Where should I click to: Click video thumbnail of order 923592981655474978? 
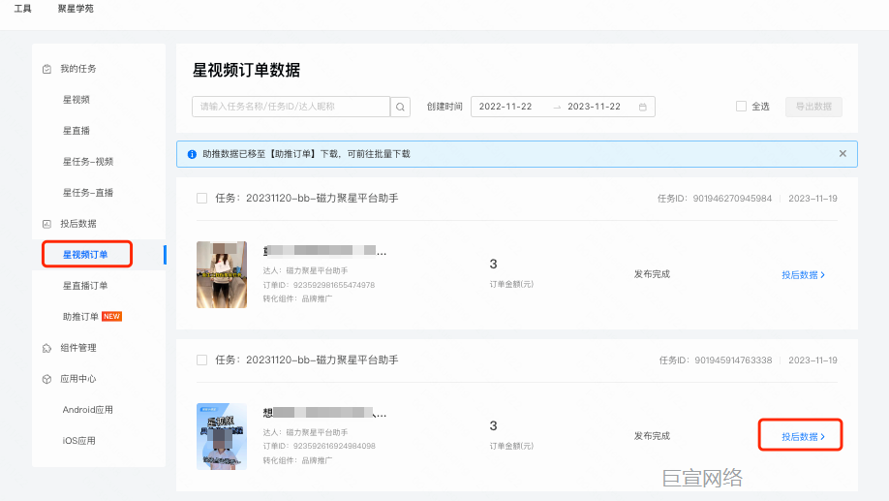[222, 274]
